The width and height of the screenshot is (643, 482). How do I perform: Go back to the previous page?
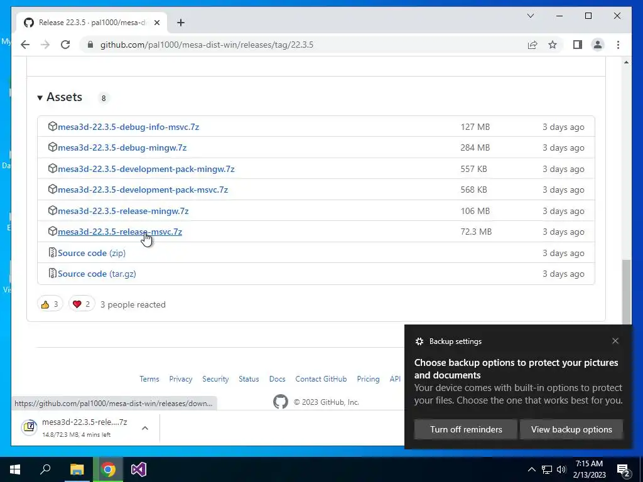pos(25,45)
